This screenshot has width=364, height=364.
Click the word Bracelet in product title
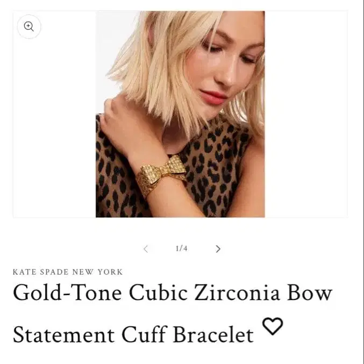tap(213, 334)
